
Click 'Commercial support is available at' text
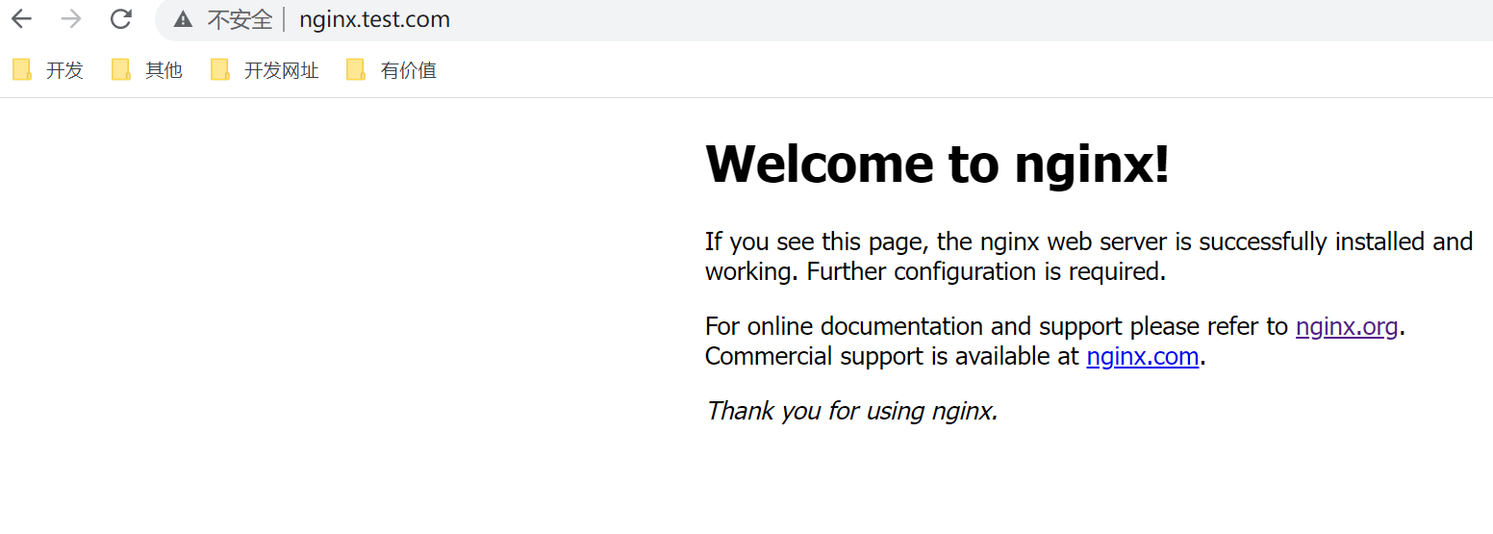coord(892,356)
